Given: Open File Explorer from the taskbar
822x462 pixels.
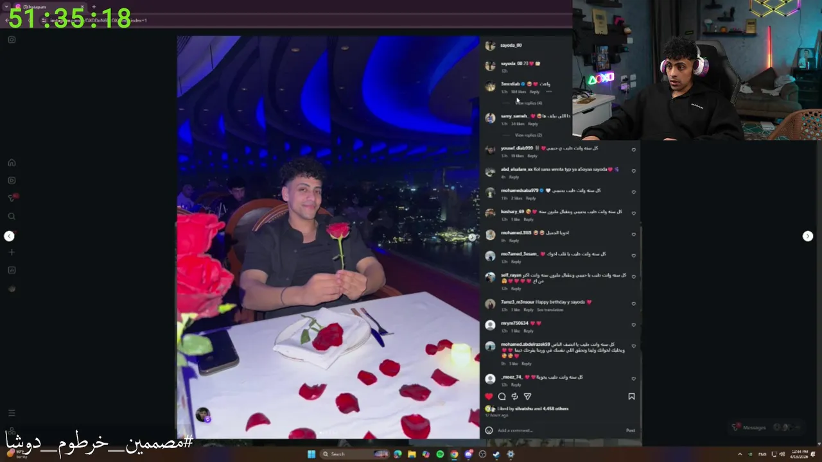Looking at the screenshot, I should coord(412,454).
